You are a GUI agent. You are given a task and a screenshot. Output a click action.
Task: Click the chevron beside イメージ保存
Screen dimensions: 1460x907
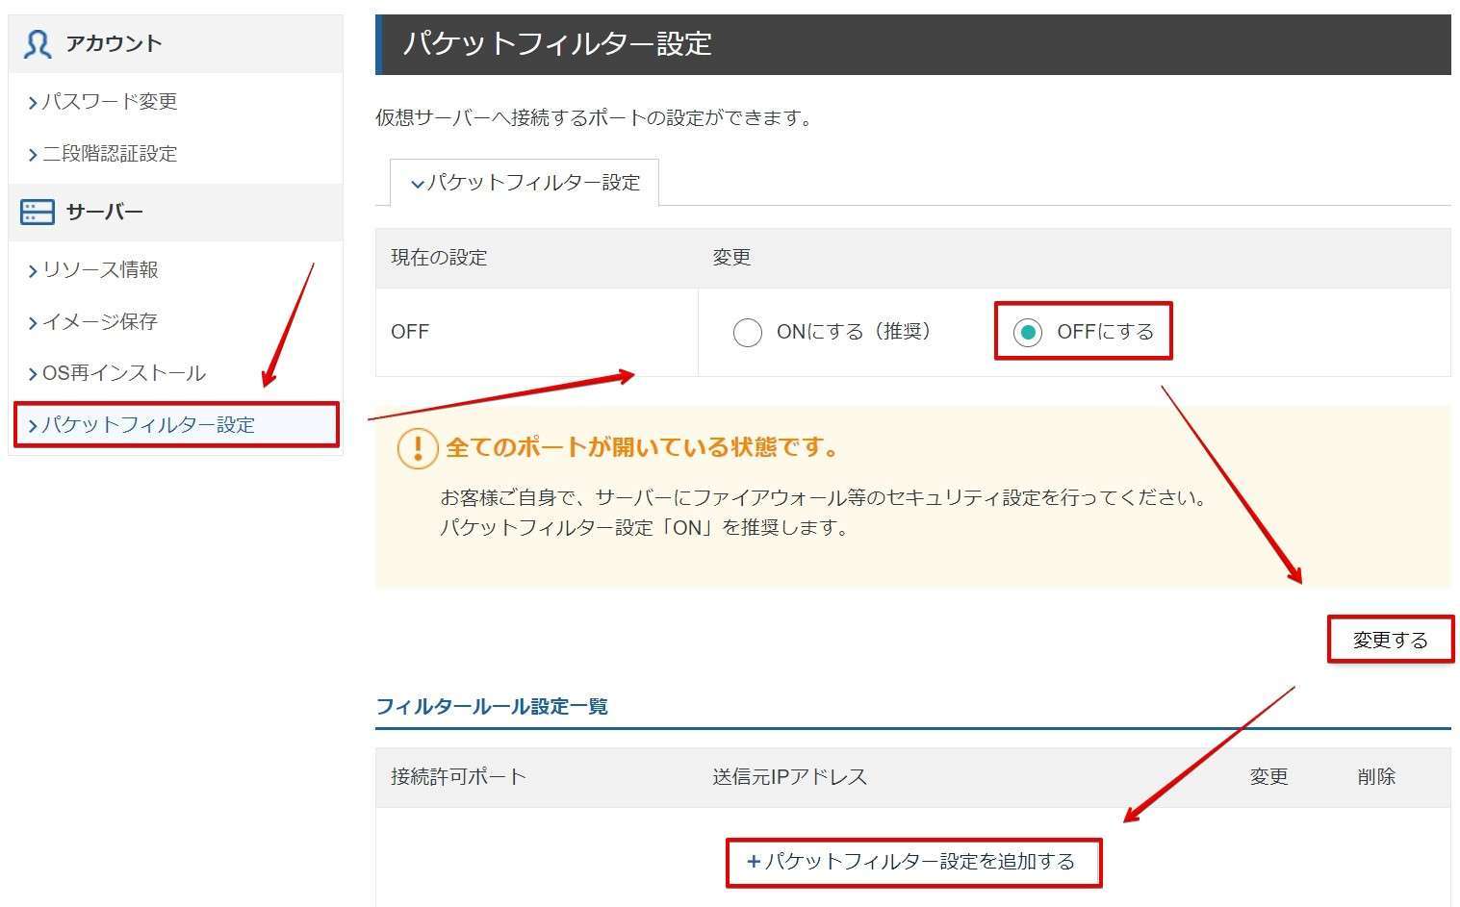coord(33,322)
